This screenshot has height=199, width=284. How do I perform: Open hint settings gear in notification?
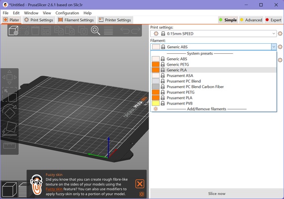coord(142,194)
